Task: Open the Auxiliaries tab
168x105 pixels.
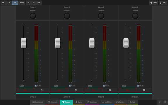Action: [x=92, y=102]
